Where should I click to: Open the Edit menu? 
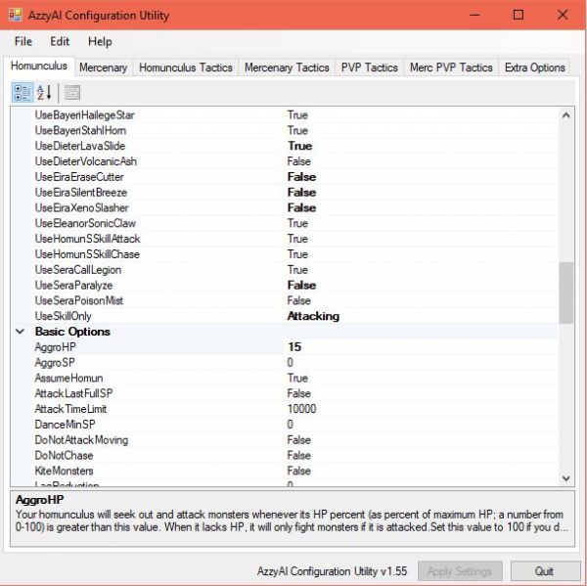pos(60,42)
